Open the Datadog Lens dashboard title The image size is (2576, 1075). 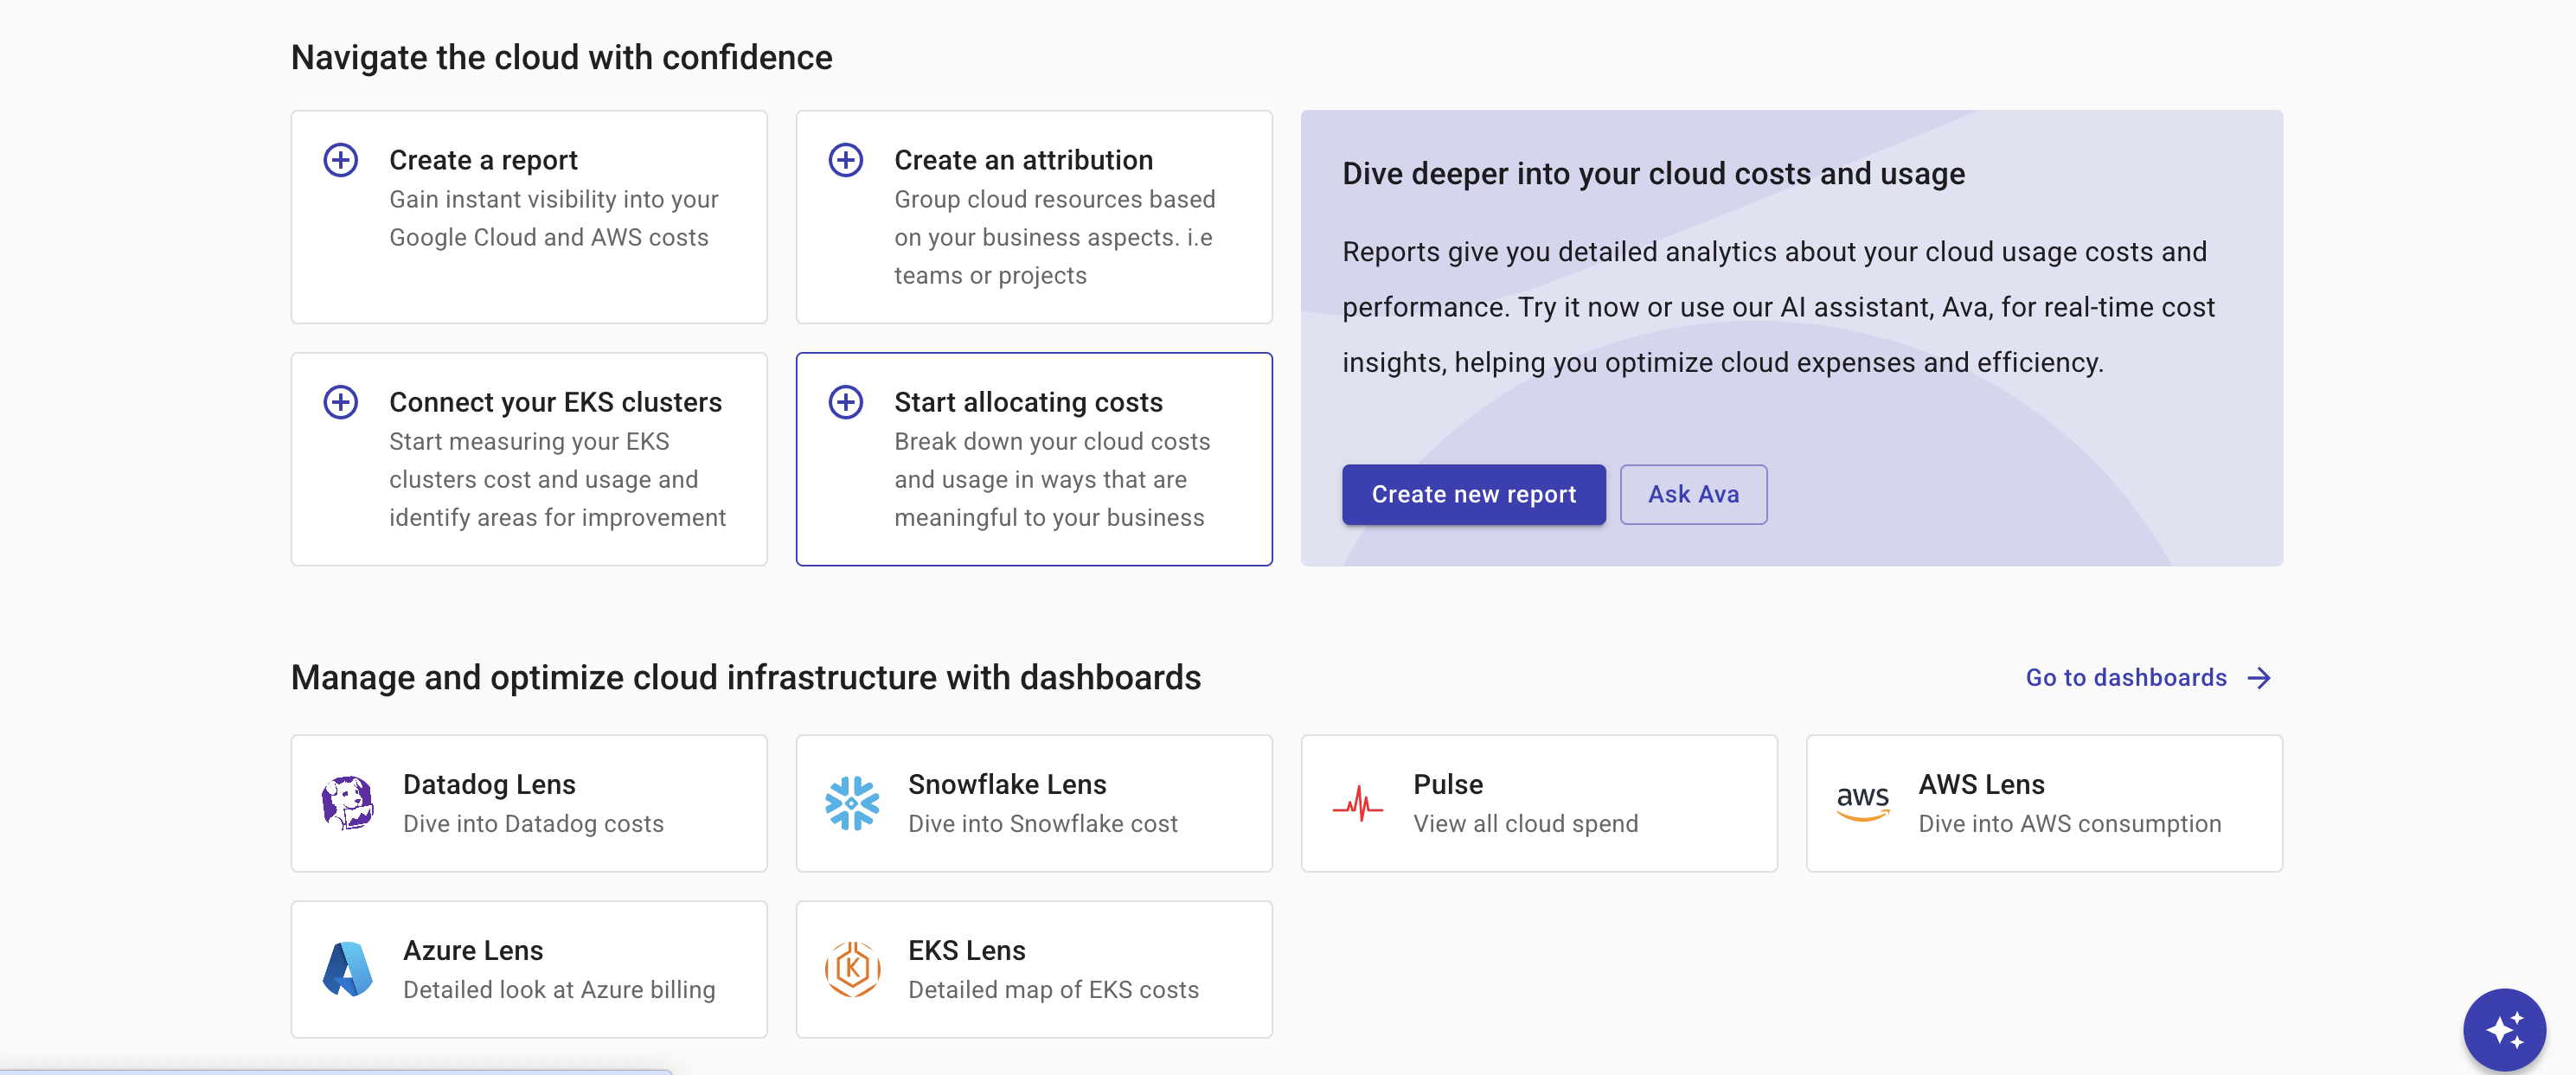click(489, 784)
